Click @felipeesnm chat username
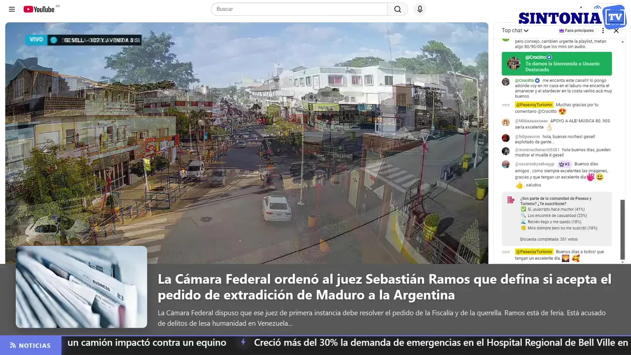This screenshot has width=631, height=355. (527, 137)
